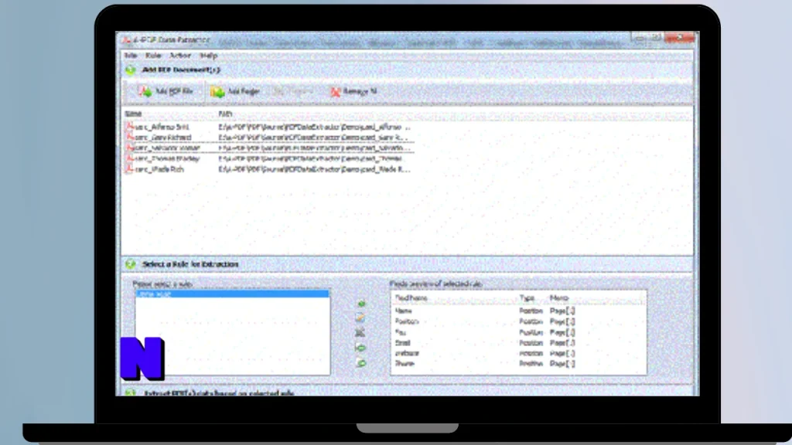
Task: Click the Add Folder icon
Action: click(x=217, y=91)
